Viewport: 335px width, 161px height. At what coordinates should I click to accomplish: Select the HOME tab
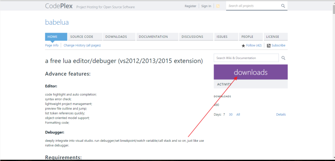point(56,37)
